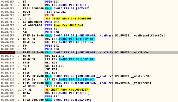Click address 00402318 in the address column
The height and width of the screenshot is (102, 178).
(x=8, y=63)
